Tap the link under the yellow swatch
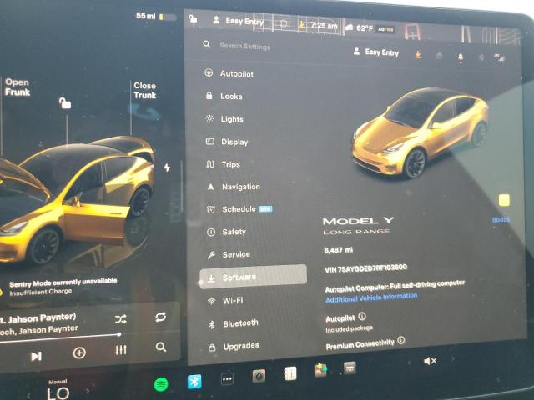Image resolution: width=534 pixels, height=400 pixels. pos(501,220)
